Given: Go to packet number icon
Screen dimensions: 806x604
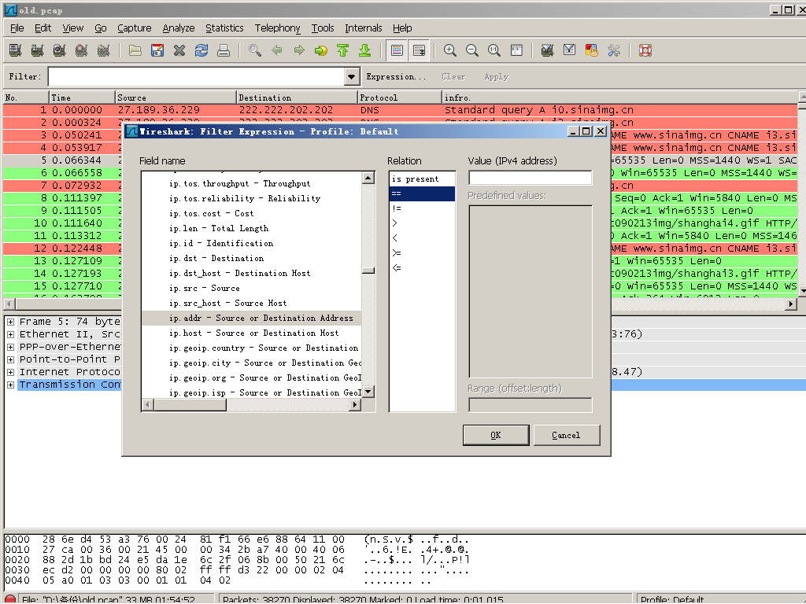Looking at the screenshot, I should pos(321,50).
